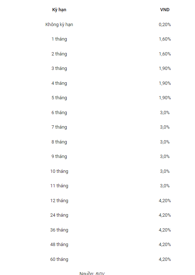Image resolution: width=195 pixels, height=275 pixels.
Task: Select the 1 tháng term cell
Action: (59, 39)
